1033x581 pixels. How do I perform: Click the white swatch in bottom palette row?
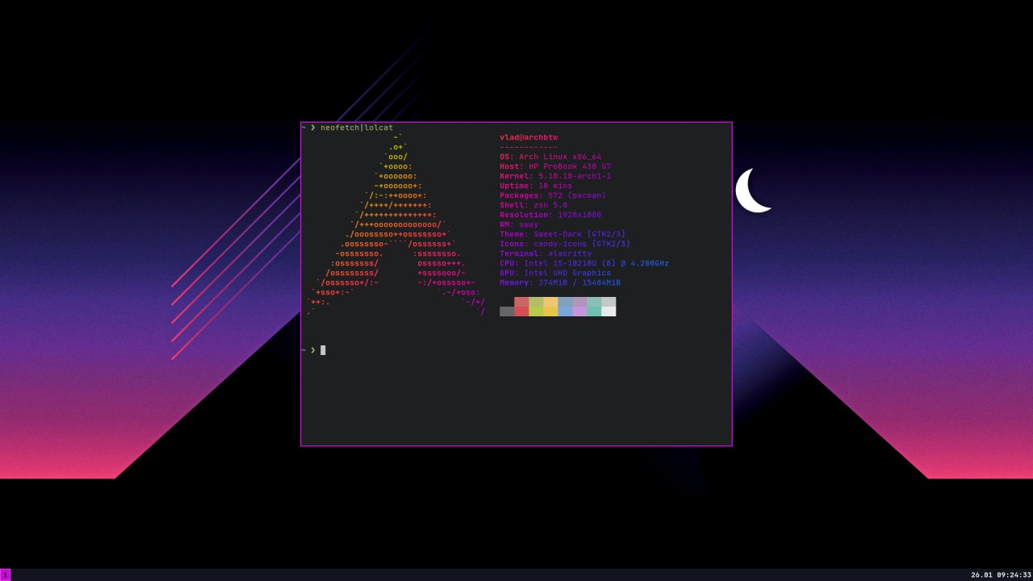pyautogui.click(x=609, y=311)
